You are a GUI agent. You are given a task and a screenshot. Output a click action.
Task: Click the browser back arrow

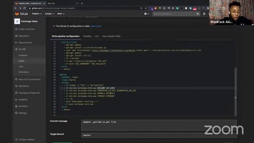[x=16, y=8]
